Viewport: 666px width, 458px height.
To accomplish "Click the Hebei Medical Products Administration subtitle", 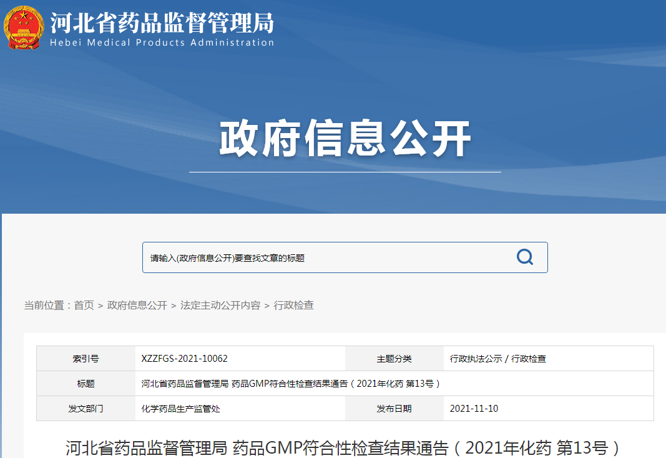I will [x=162, y=42].
